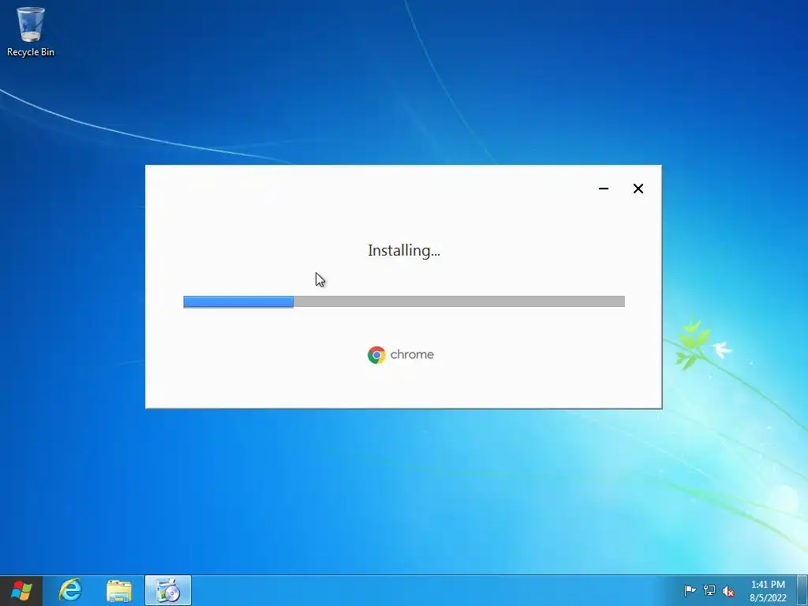
Task: Click the muted volume tray icon
Action: [728, 591]
